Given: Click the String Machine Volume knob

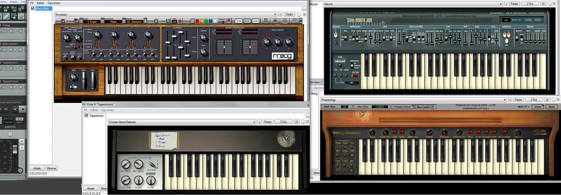Looking at the screenshot, I should pyautogui.click(x=518, y=132).
